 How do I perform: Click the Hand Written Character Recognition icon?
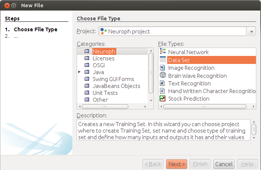pos(162,91)
